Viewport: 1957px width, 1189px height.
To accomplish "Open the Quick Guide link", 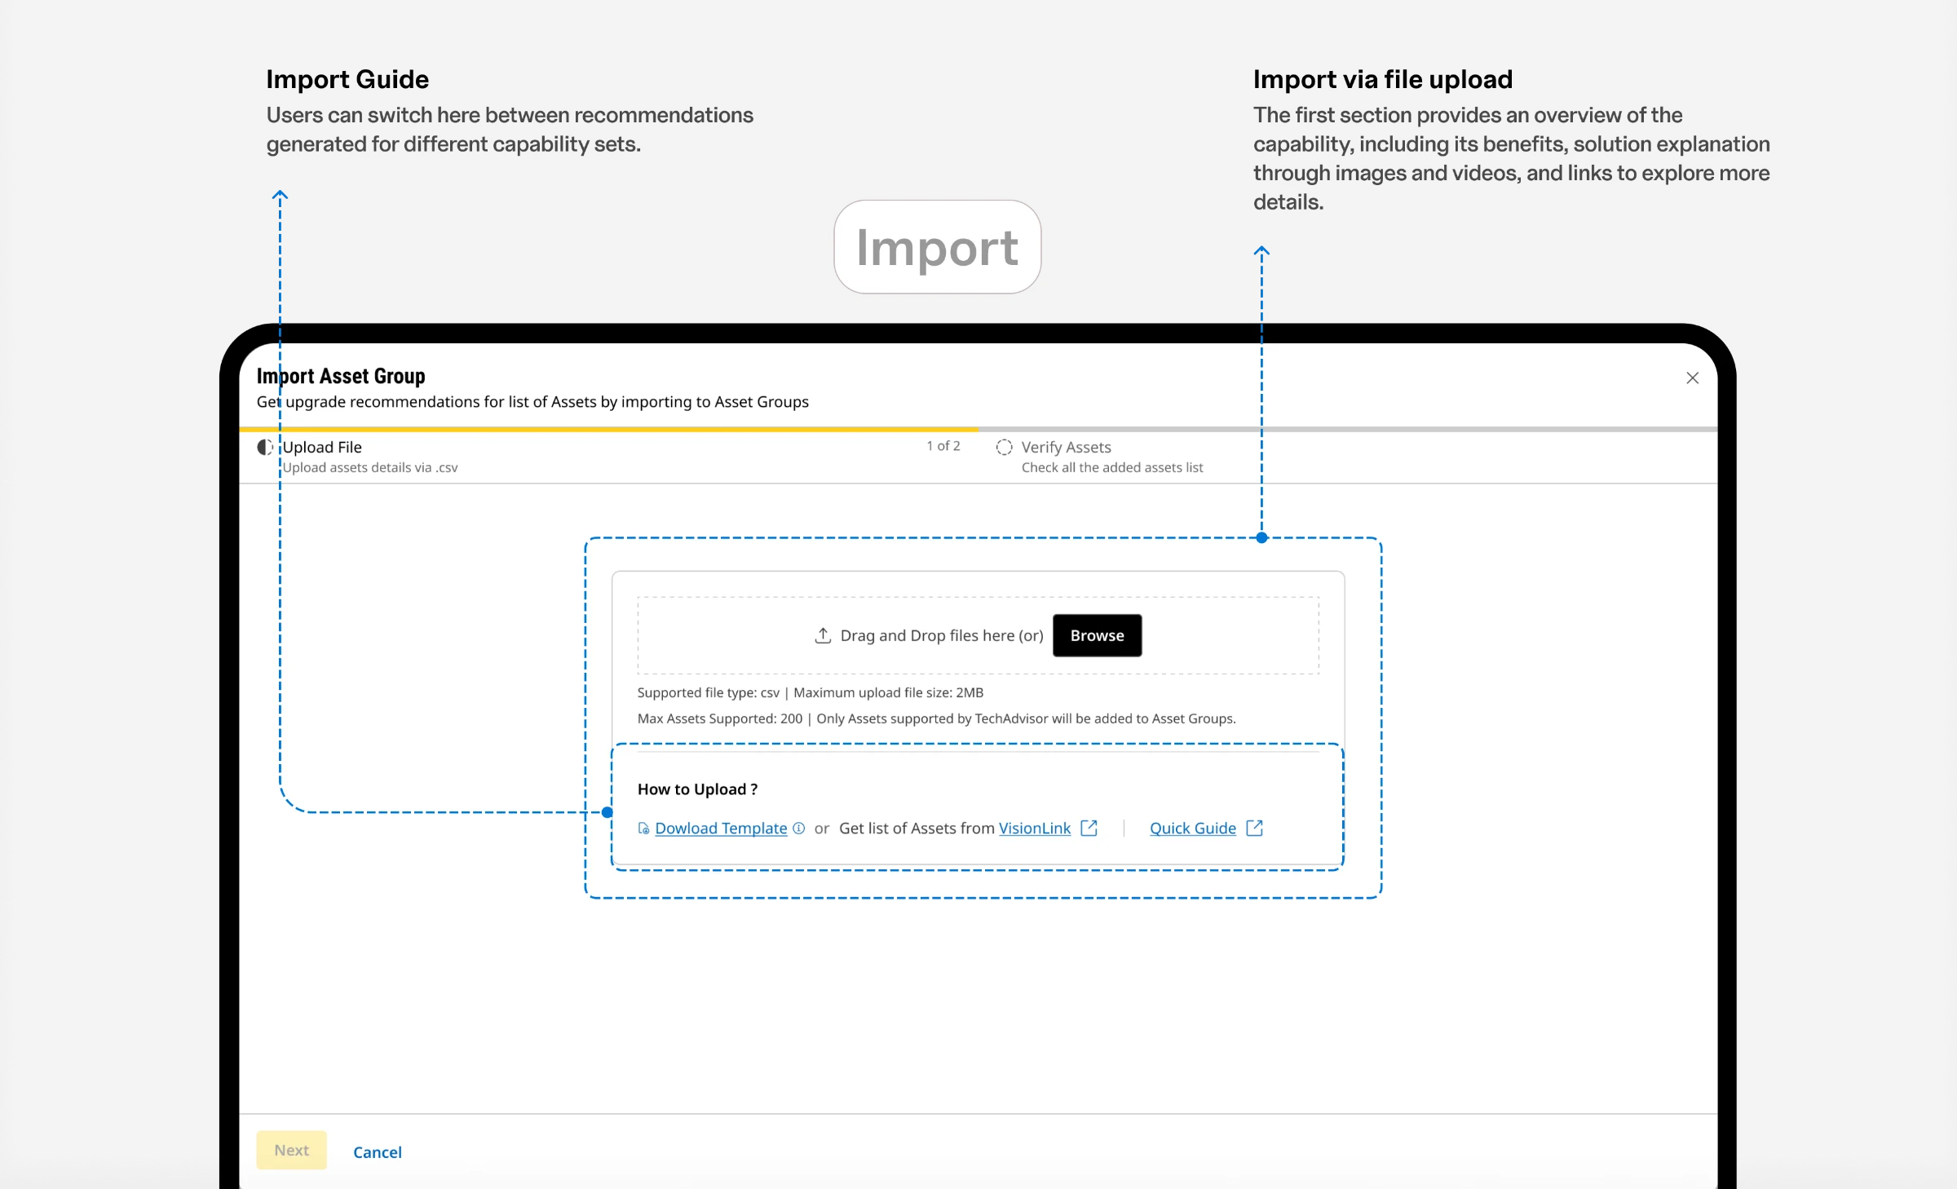I will pos(1193,829).
